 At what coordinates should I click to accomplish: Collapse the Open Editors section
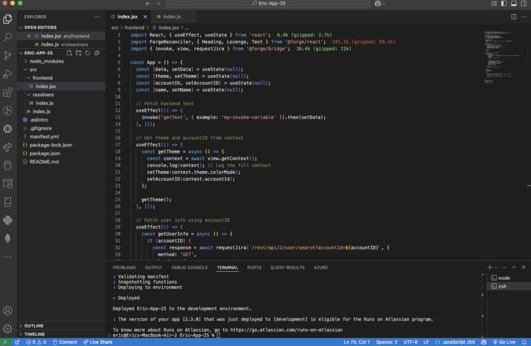point(61,28)
